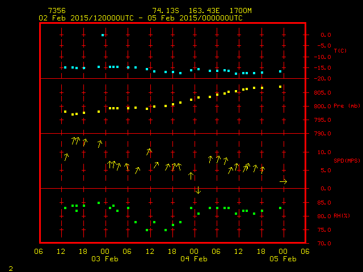Select the rightmost cyan temperature data point

[280, 71]
